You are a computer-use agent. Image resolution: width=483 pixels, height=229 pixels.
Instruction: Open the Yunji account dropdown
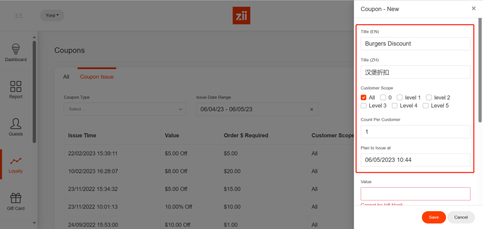click(x=52, y=16)
